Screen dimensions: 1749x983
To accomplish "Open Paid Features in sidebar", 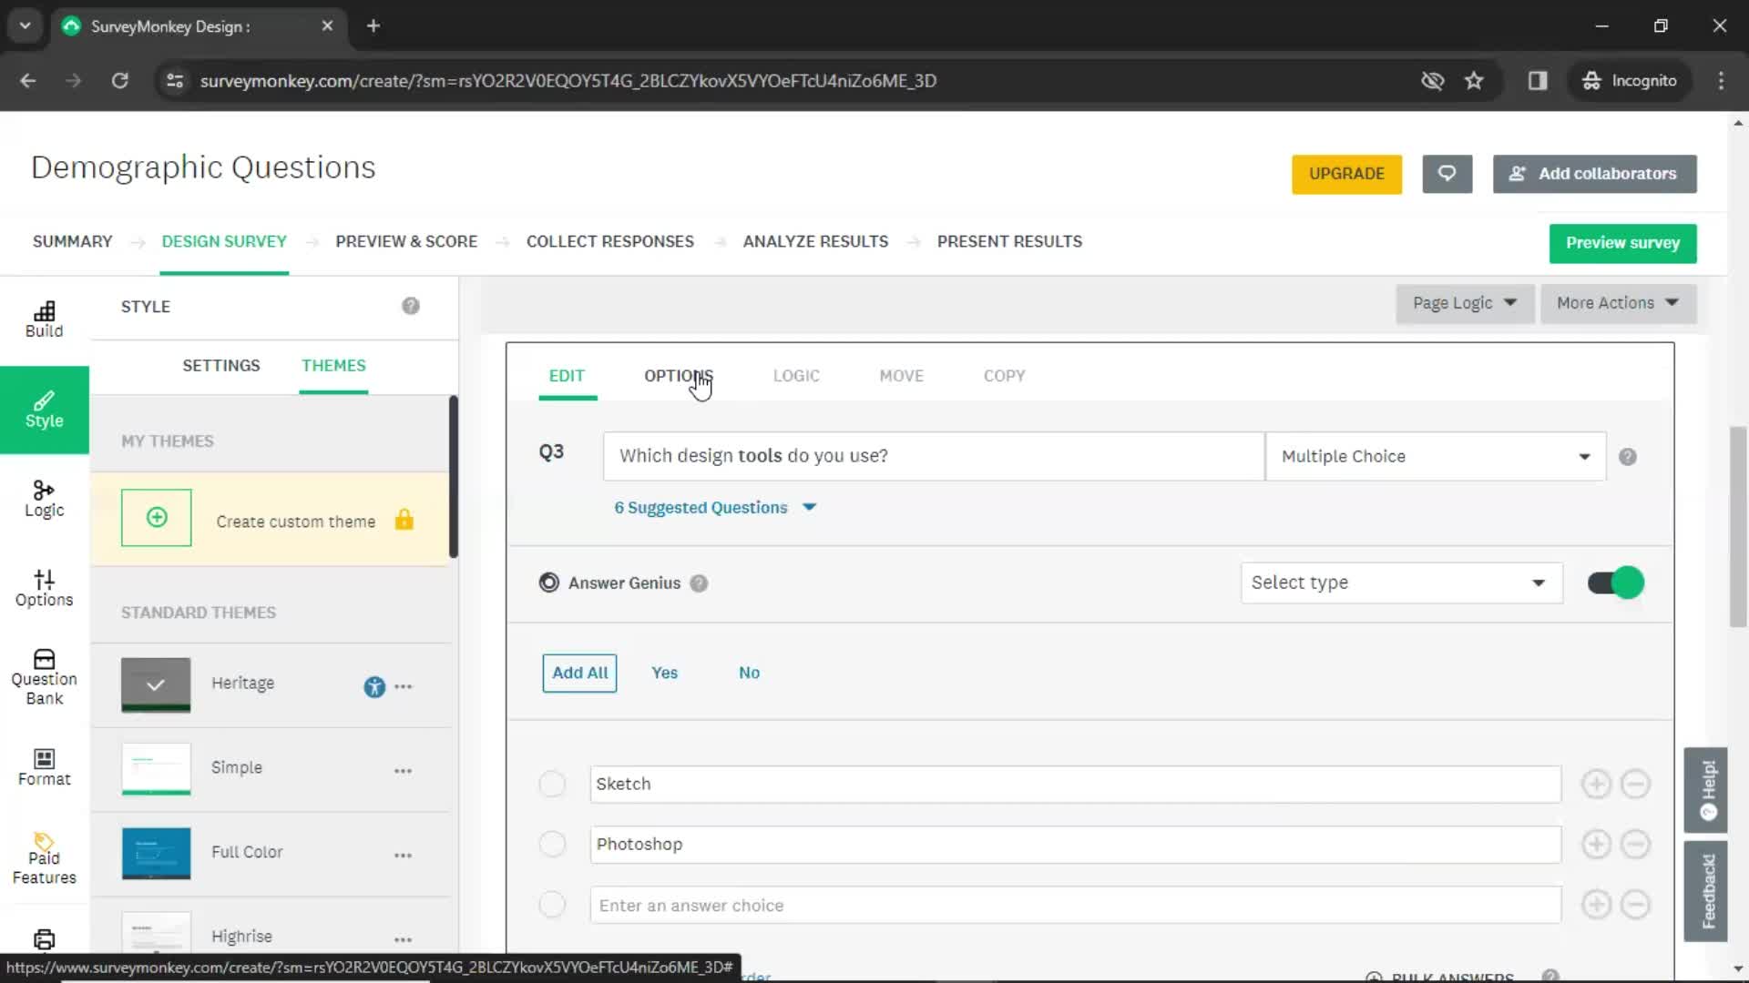I will point(44,858).
